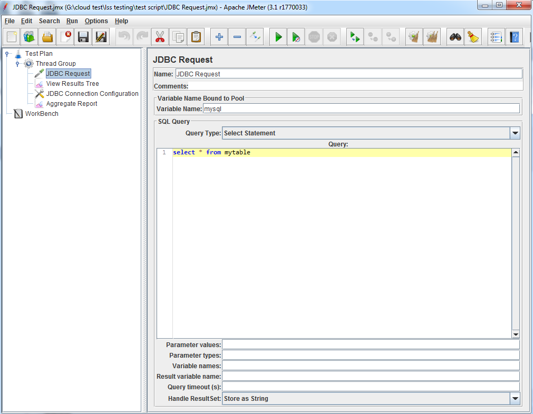
Task: Click the Shutdown test icon
Action: point(333,37)
